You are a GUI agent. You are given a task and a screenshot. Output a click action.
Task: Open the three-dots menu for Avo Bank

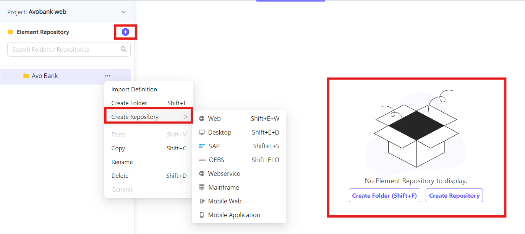pos(107,76)
